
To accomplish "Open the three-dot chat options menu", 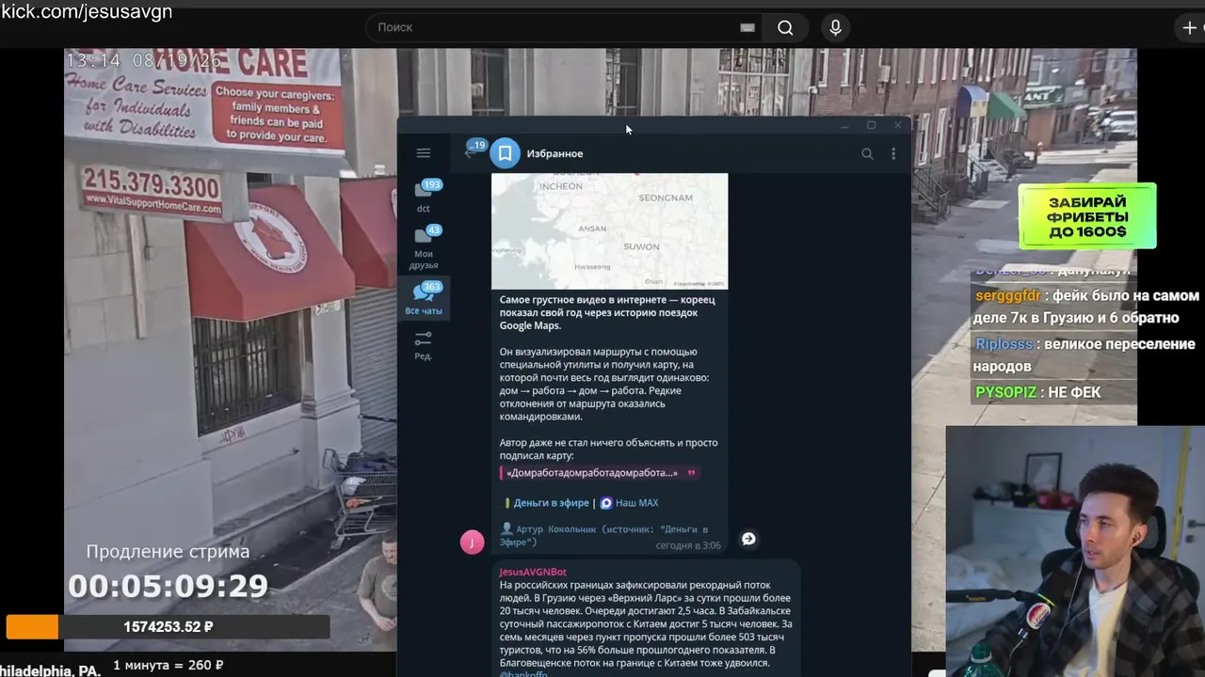I will pyautogui.click(x=893, y=154).
